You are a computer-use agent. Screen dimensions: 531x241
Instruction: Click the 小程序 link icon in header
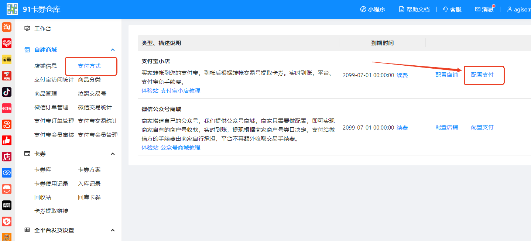pos(363,9)
